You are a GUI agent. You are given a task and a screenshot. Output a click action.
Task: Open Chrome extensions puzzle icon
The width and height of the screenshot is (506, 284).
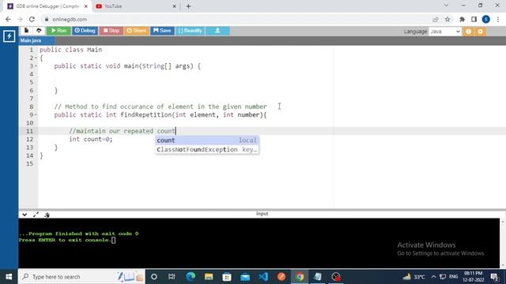click(462, 19)
